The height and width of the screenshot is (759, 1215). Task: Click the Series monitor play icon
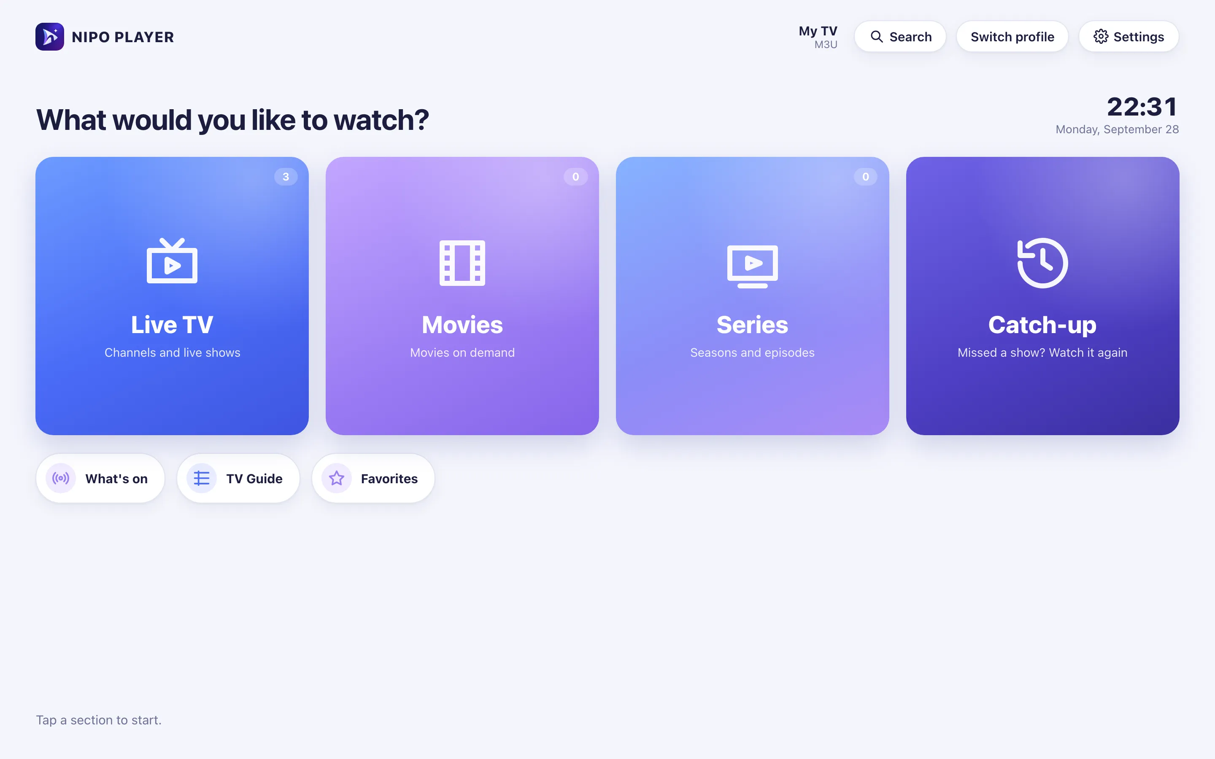tap(753, 266)
